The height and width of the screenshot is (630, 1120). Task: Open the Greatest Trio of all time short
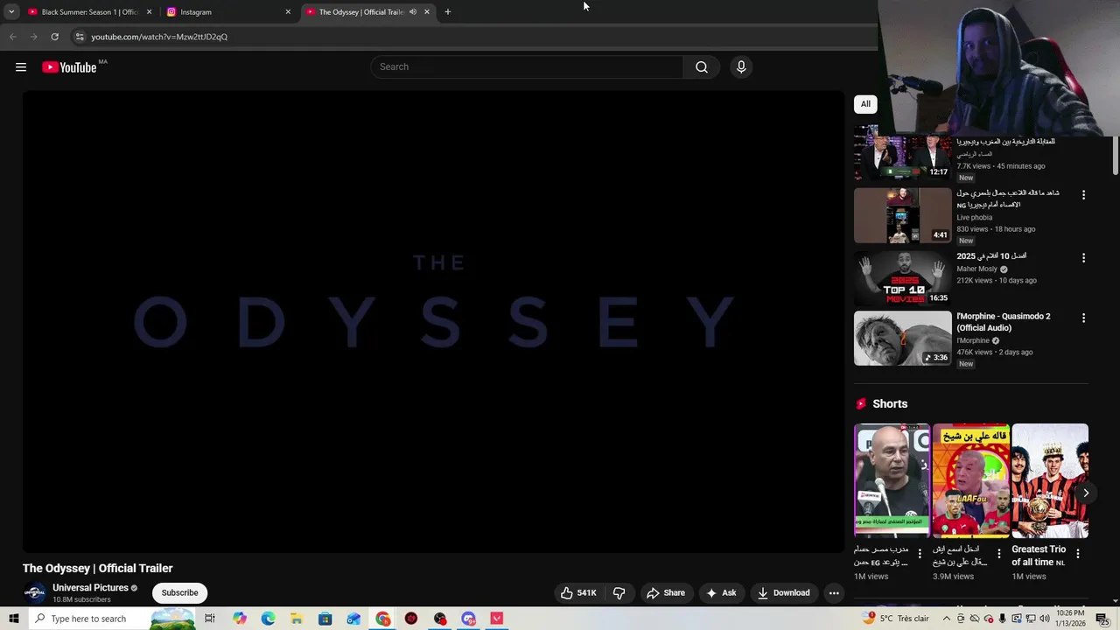pos(1050,480)
